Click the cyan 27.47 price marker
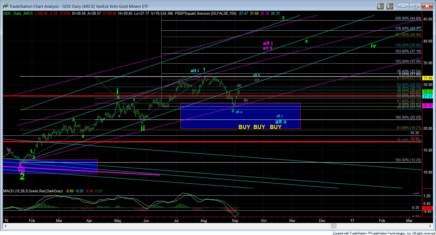The width and height of the screenshot is (436, 235). pyautogui.click(x=428, y=96)
